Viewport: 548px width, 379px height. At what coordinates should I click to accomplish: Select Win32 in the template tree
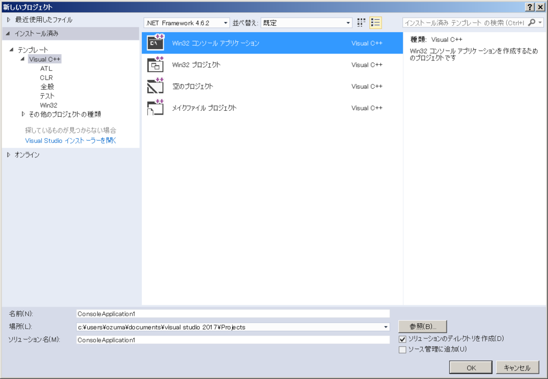click(x=48, y=105)
